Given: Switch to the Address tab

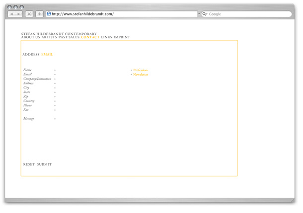Looking at the screenshot, I should click(31, 54).
